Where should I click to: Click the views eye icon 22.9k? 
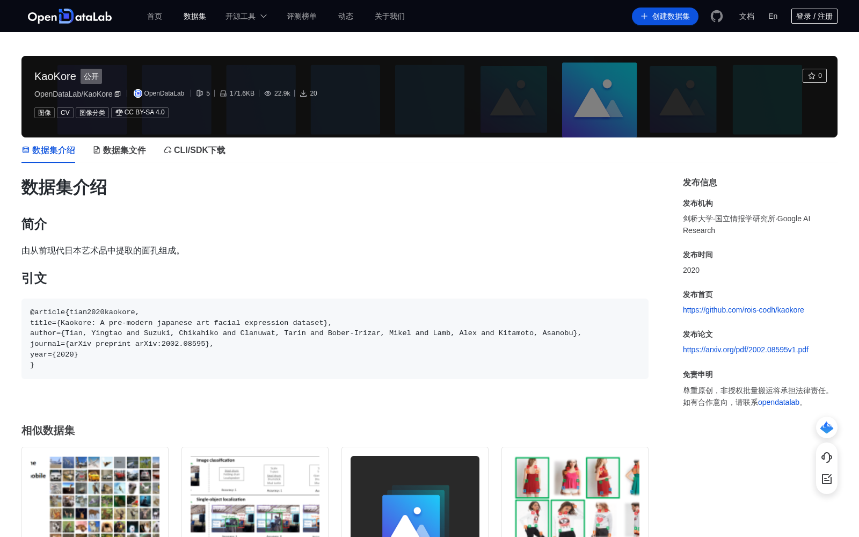268,93
